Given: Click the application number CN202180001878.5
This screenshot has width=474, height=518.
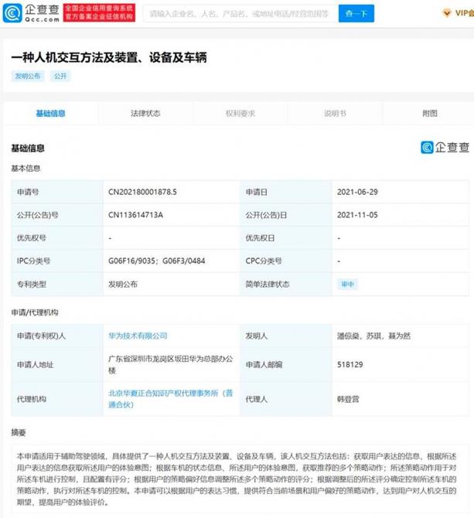Looking at the screenshot, I should point(143,191).
